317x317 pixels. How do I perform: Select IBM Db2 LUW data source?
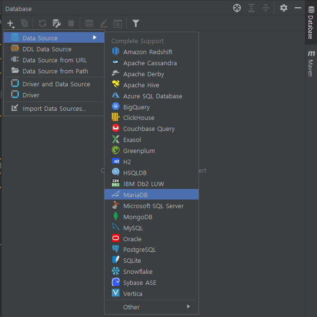pos(152,184)
